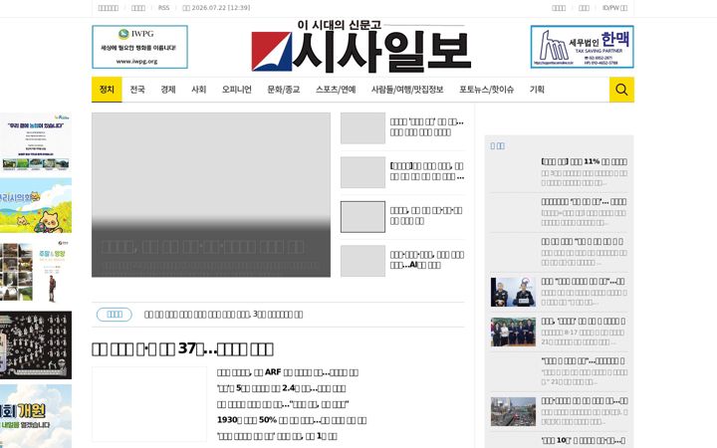Open the ID/PW recovery link

(615, 8)
